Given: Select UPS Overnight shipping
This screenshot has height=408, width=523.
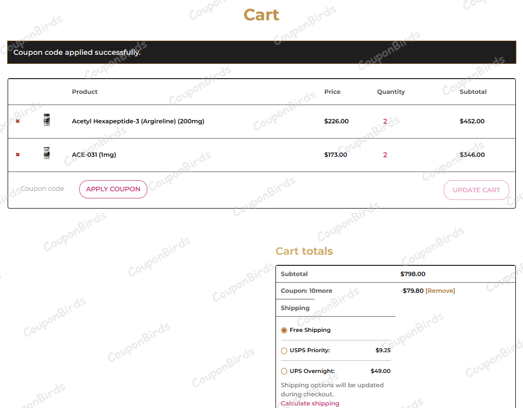Looking at the screenshot, I should pyautogui.click(x=284, y=371).
